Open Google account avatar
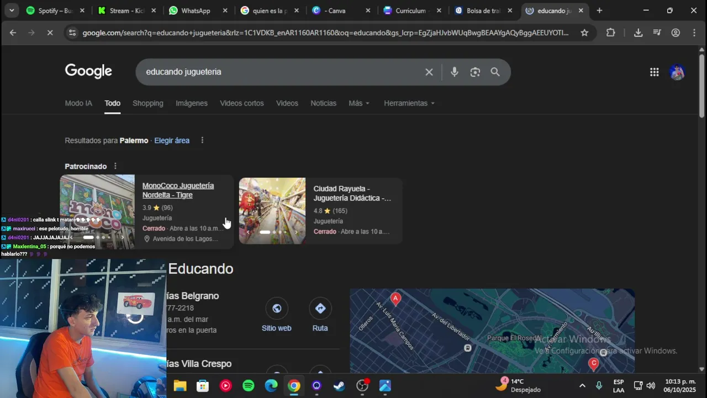The height and width of the screenshot is (398, 707). [677, 72]
